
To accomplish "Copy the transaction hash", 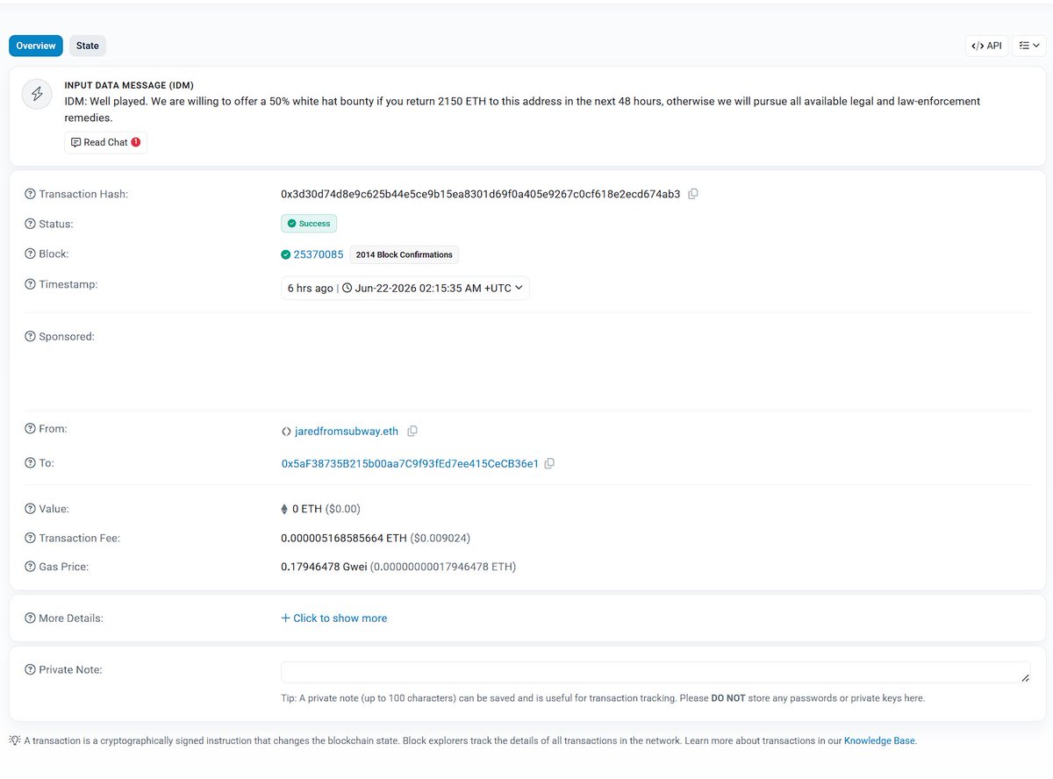I will [693, 194].
